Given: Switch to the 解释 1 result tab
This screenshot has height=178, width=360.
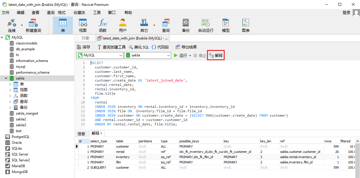Looking at the screenshot, I should [97, 134].
